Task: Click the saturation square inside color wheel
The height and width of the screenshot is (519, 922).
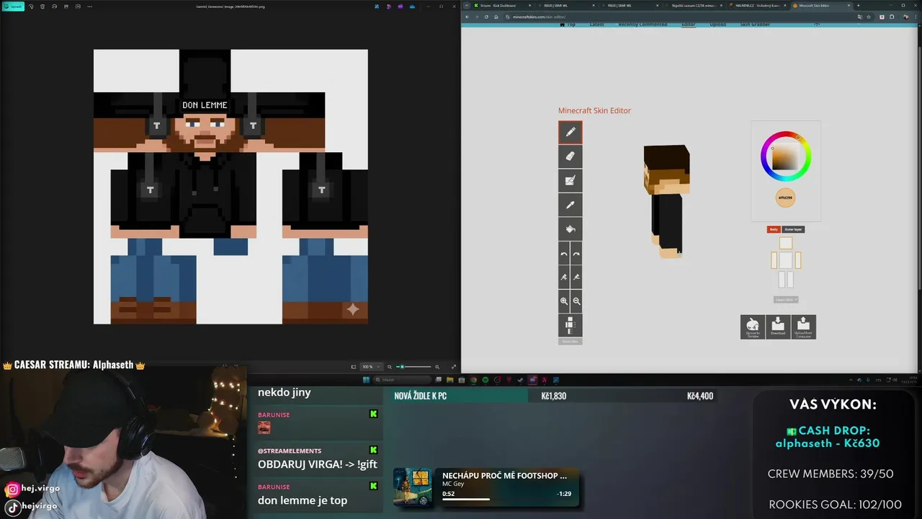Action: [785, 157]
